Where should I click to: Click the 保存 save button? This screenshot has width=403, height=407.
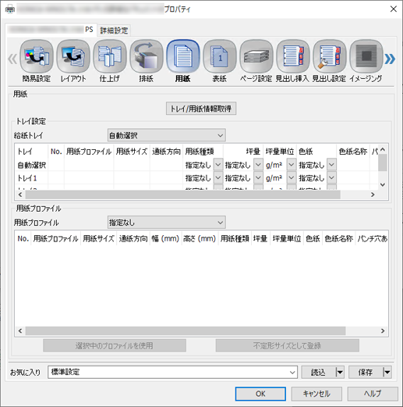pyautogui.click(x=366, y=373)
